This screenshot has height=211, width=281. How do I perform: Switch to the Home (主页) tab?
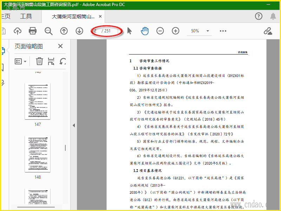pyautogui.click(x=6, y=16)
